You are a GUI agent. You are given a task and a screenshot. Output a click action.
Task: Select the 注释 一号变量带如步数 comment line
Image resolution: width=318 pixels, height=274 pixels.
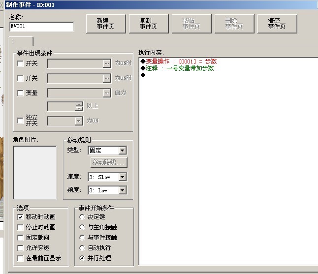tap(177, 68)
